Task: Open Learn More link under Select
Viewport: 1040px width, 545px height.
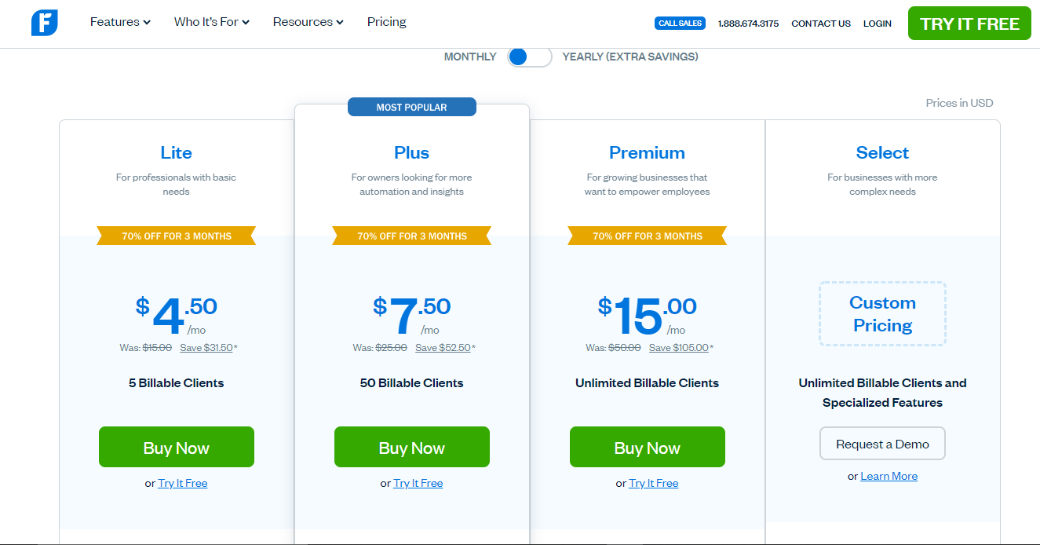Action: click(889, 476)
